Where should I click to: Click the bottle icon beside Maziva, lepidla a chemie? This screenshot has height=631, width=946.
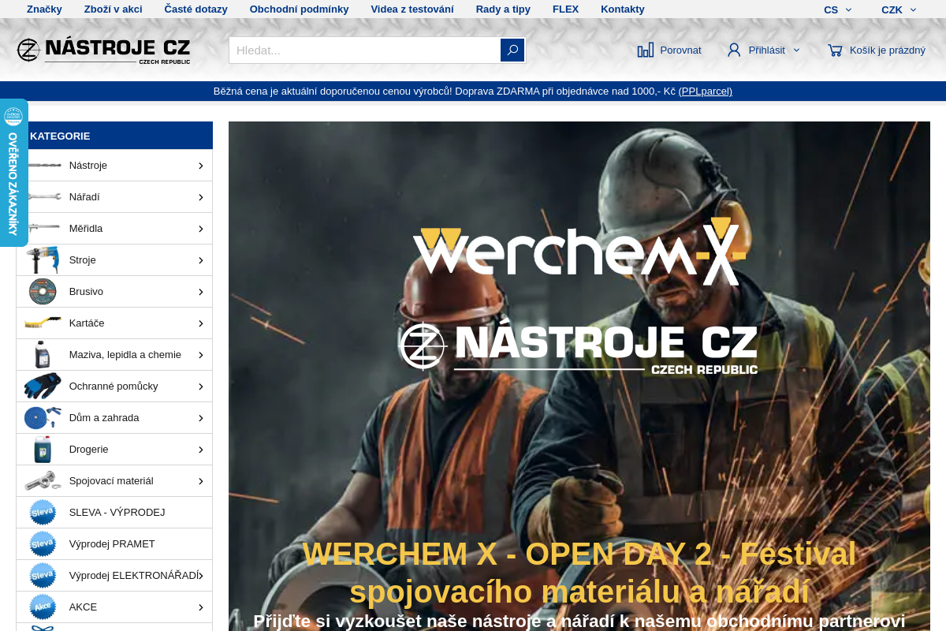point(43,355)
